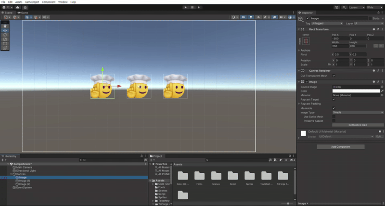Collapse the Rect Transform component
The width and height of the screenshot is (385, 206).
(299, 29)
